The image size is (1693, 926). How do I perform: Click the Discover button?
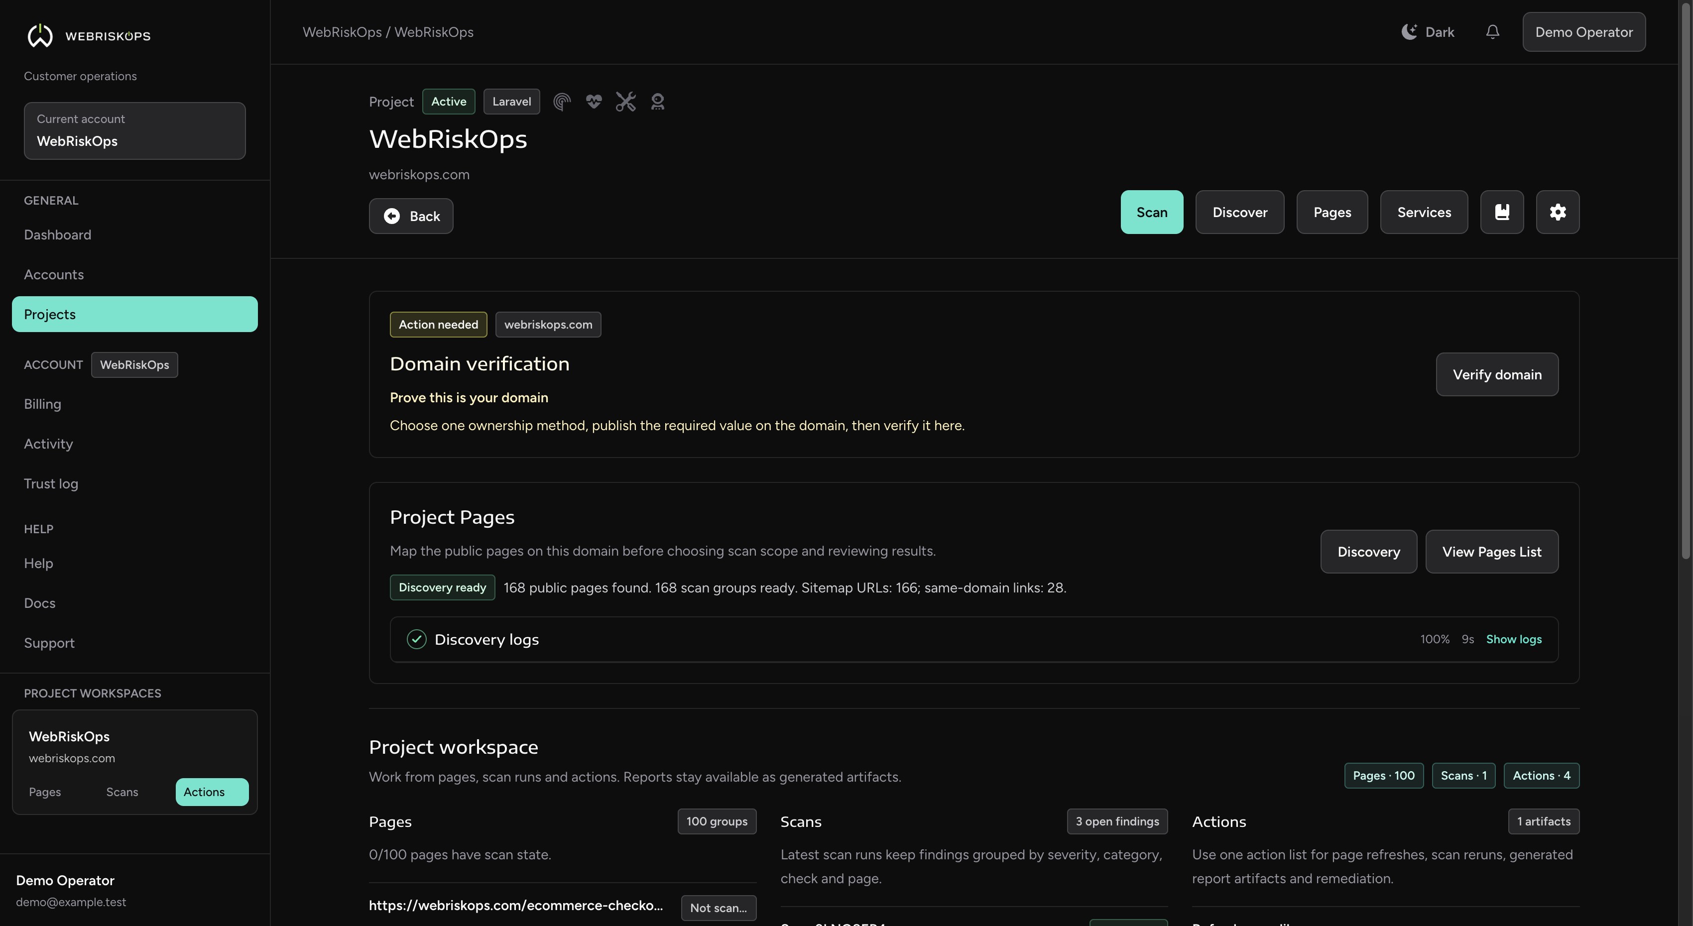pos(1239,212)
